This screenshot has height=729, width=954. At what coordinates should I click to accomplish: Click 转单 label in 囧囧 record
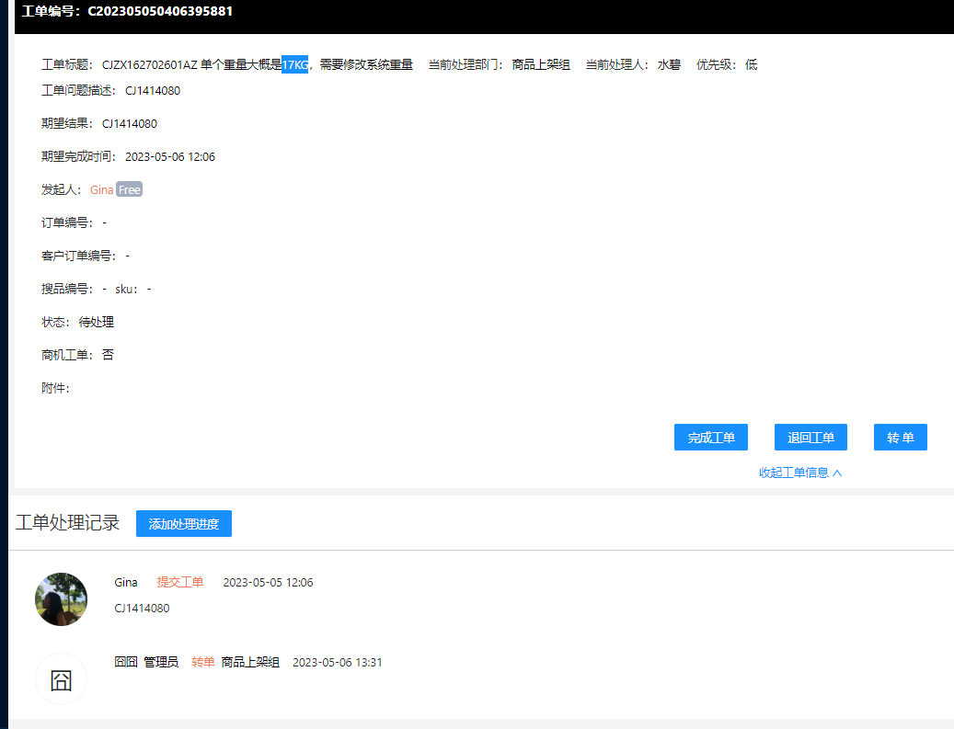203,662
